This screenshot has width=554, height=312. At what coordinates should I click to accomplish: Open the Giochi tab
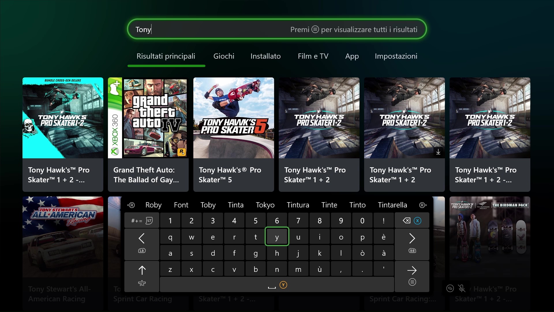(x=224, y=56)
